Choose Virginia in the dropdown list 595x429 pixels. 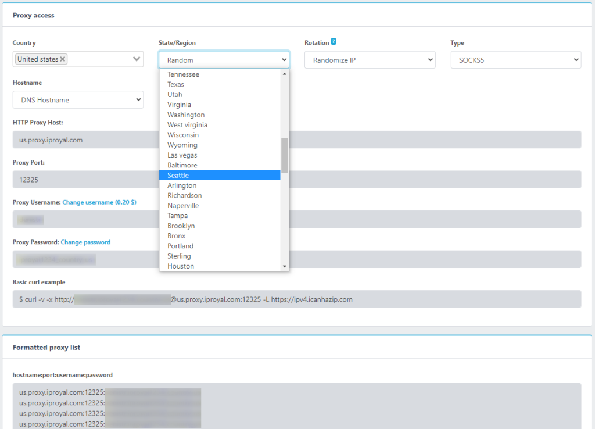[220, 105]
